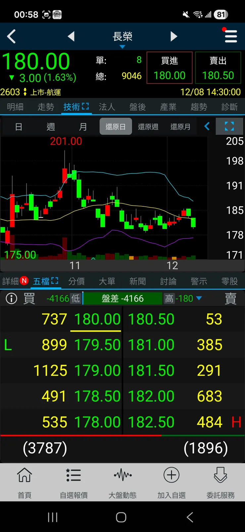Image resolution: width=245 pixels, height=532 pixels.
Task: Tap the stock code 2603
Action: click(x=10, y=92)
